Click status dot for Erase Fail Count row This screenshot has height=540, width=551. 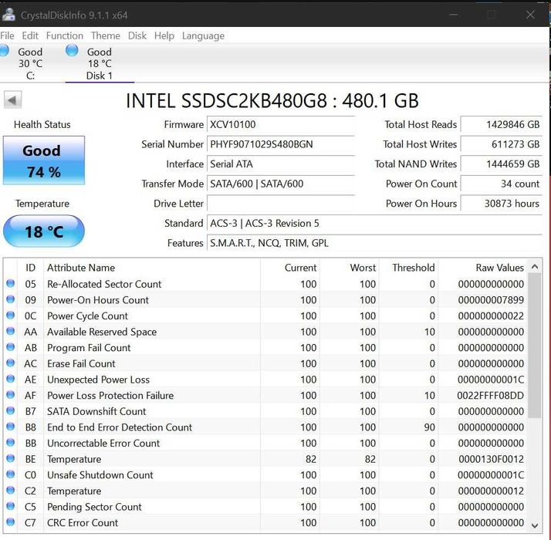pos(11,363)
